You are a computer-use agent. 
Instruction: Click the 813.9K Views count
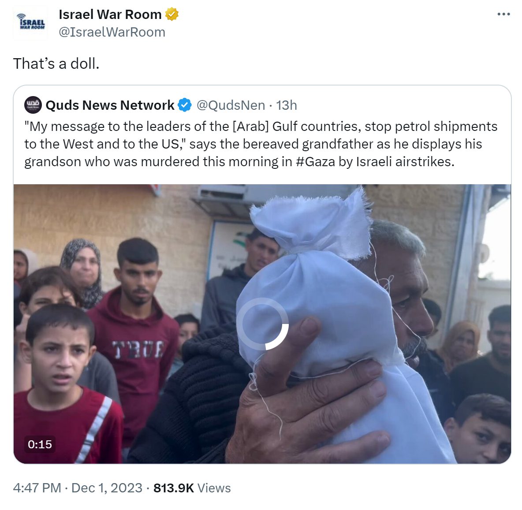click(x=192, y=488)
